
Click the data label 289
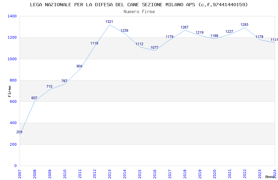pos(19,132)
